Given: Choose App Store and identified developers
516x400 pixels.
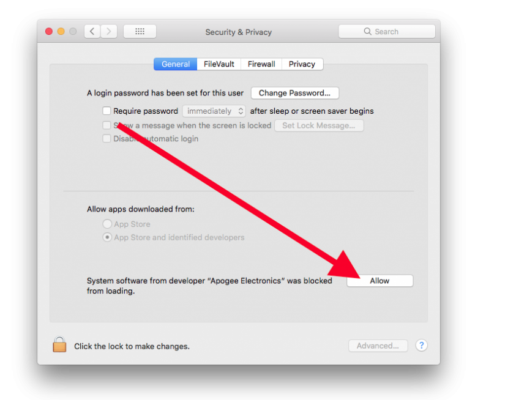Looking at the screenshot, I should 107,237.
